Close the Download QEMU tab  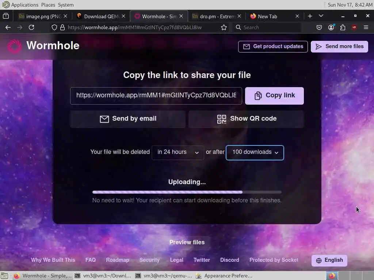pos(123,16)
